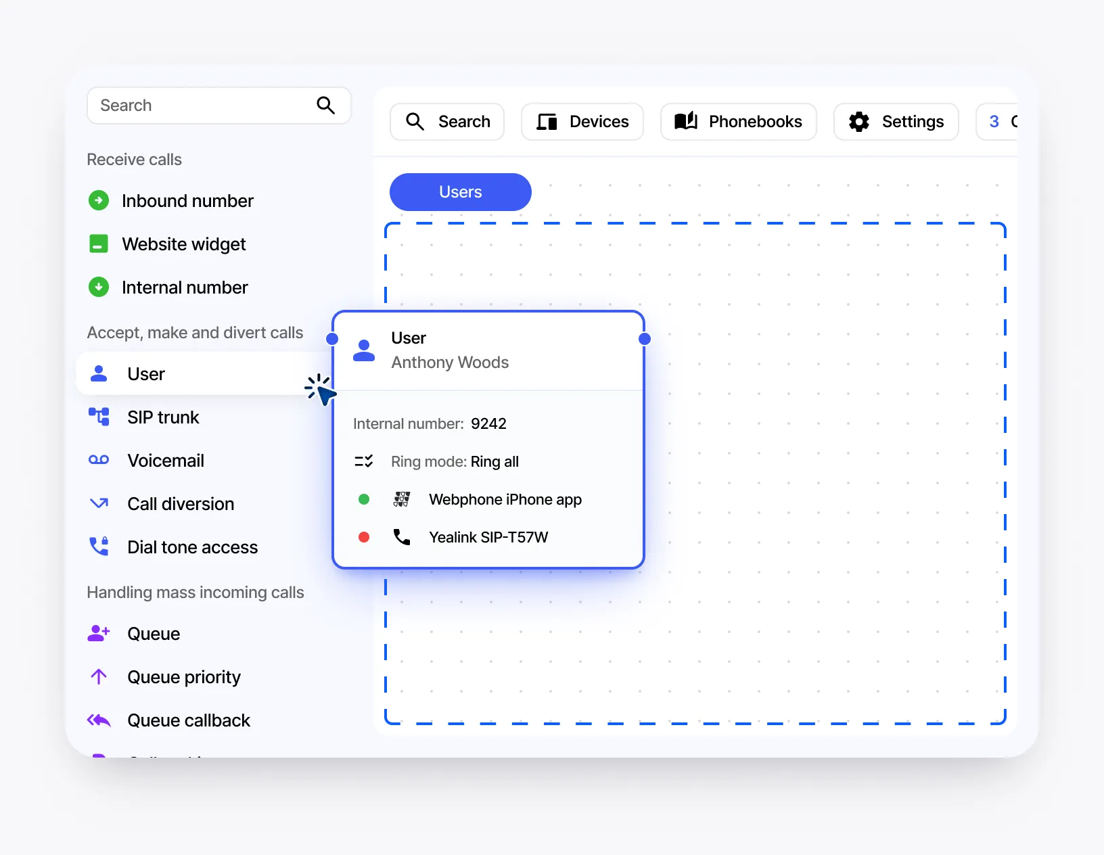
Task: Click the Queue priority up-arrow icon
Action: pyautogui.click(x=99, y=676)
